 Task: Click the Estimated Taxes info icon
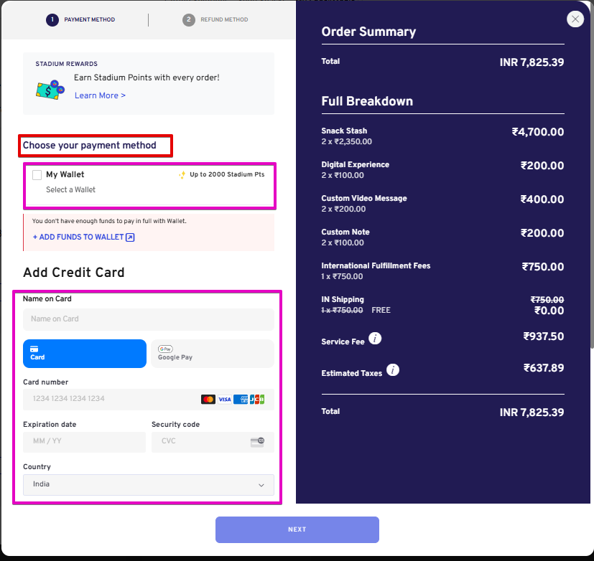click(x=393, y=369)
